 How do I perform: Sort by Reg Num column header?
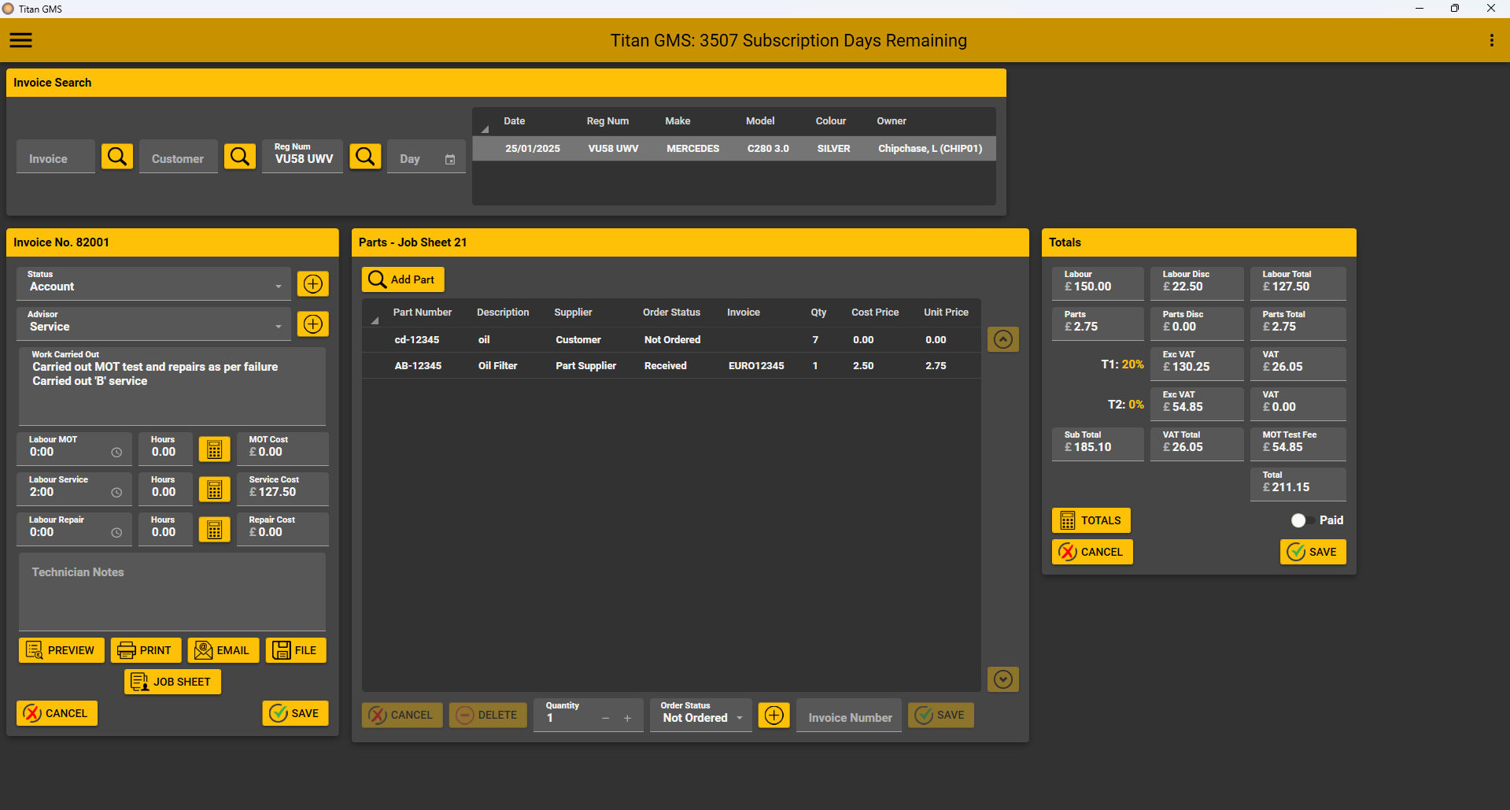pos(607,121)
